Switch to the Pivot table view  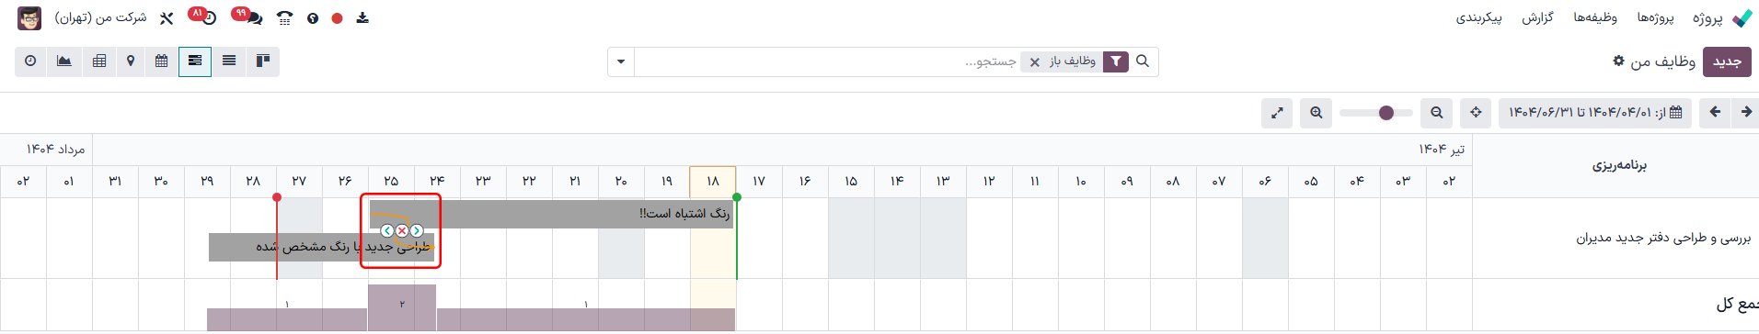99,61
